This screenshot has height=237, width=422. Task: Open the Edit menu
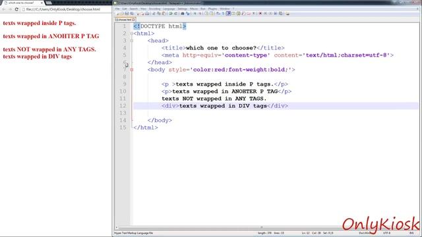(125, 9)
